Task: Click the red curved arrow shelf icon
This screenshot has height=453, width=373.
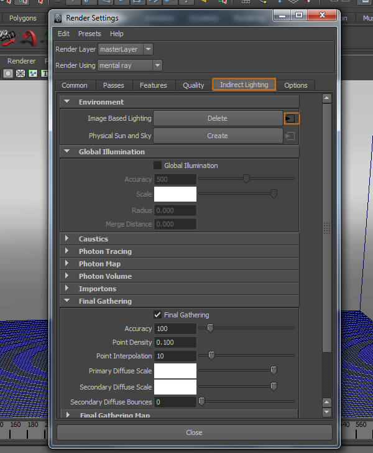Action: point(28,39)
